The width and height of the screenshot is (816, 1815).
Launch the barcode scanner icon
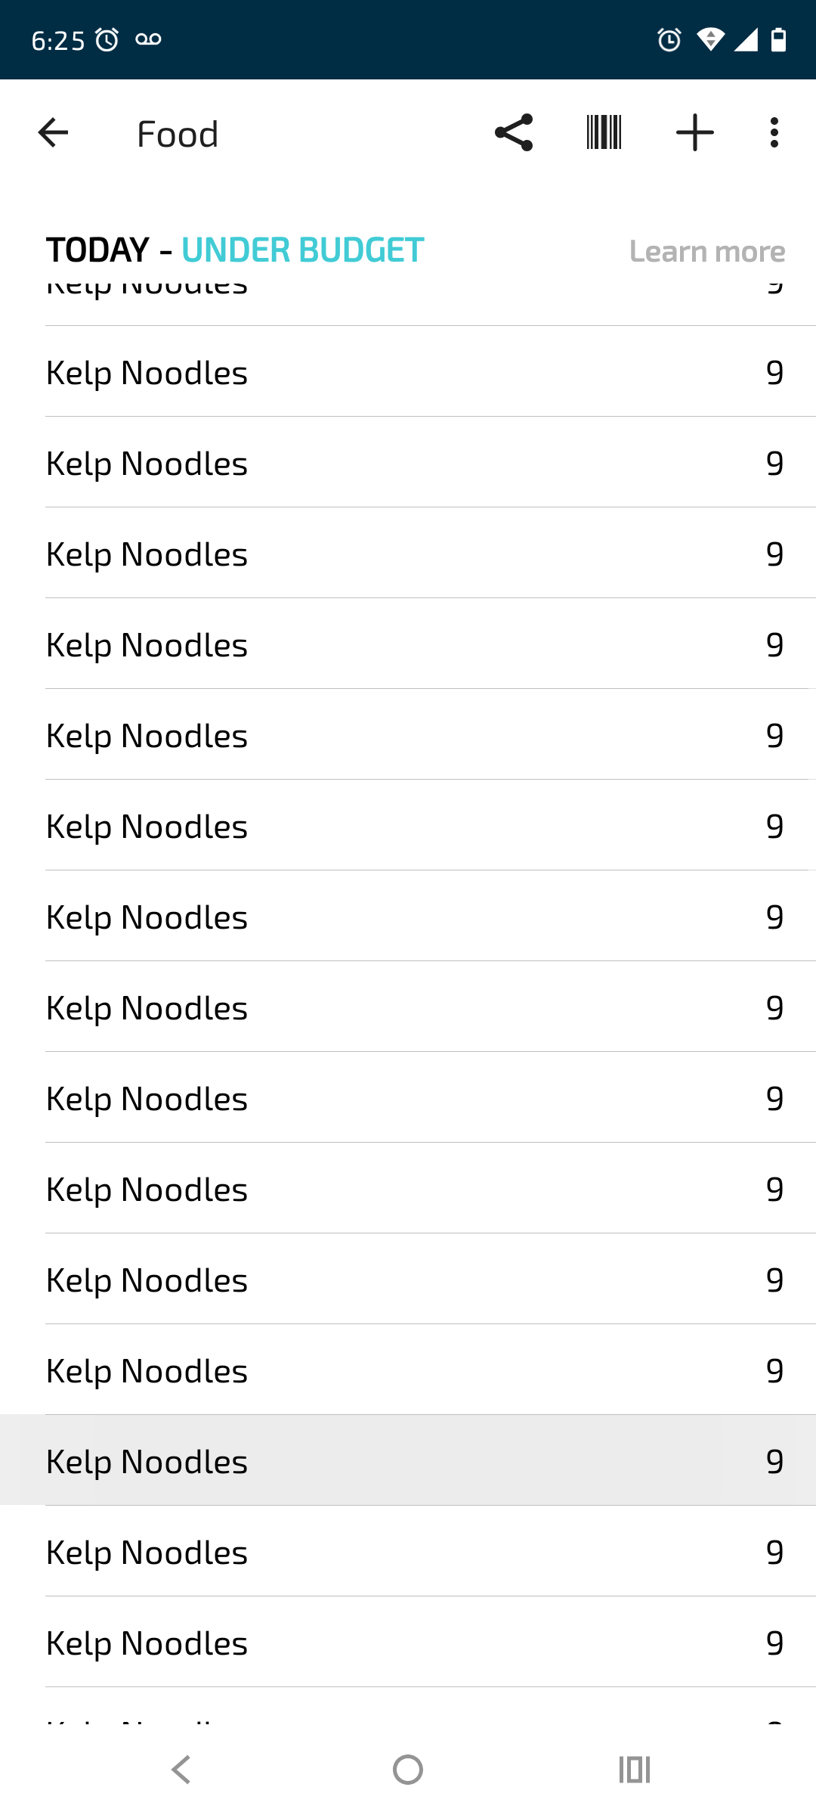pyautogui.click(x=604, y=133)
